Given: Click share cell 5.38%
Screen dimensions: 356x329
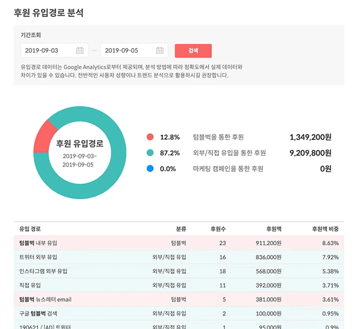Looking at the screenshot, I should click(330, 271).
